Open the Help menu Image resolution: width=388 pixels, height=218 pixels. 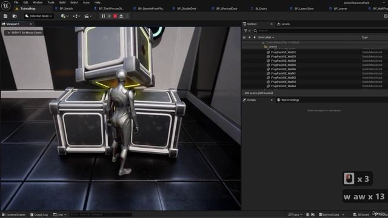point(98,2)
